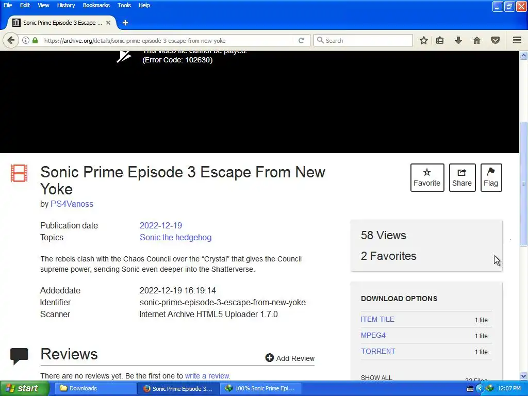Open the Bookmarks menu
The width and height of the screenshot is (528, 396).
(96, 5)
